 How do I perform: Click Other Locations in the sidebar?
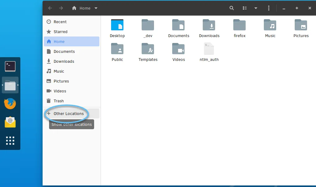click(x=69, y=114)
